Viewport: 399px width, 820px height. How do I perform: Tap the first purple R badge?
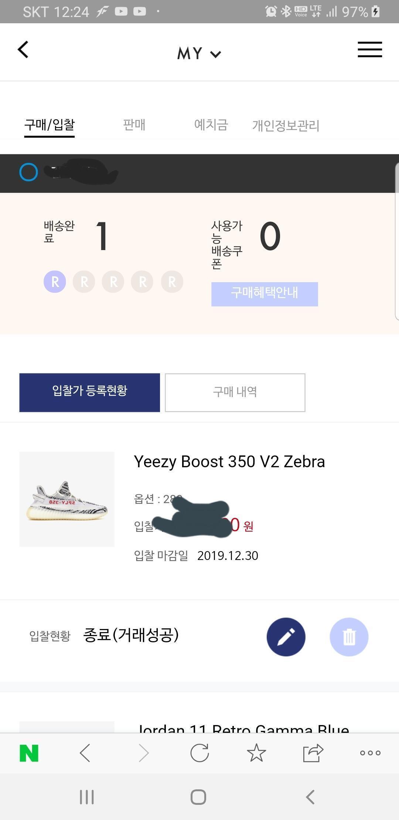point(55,282)
